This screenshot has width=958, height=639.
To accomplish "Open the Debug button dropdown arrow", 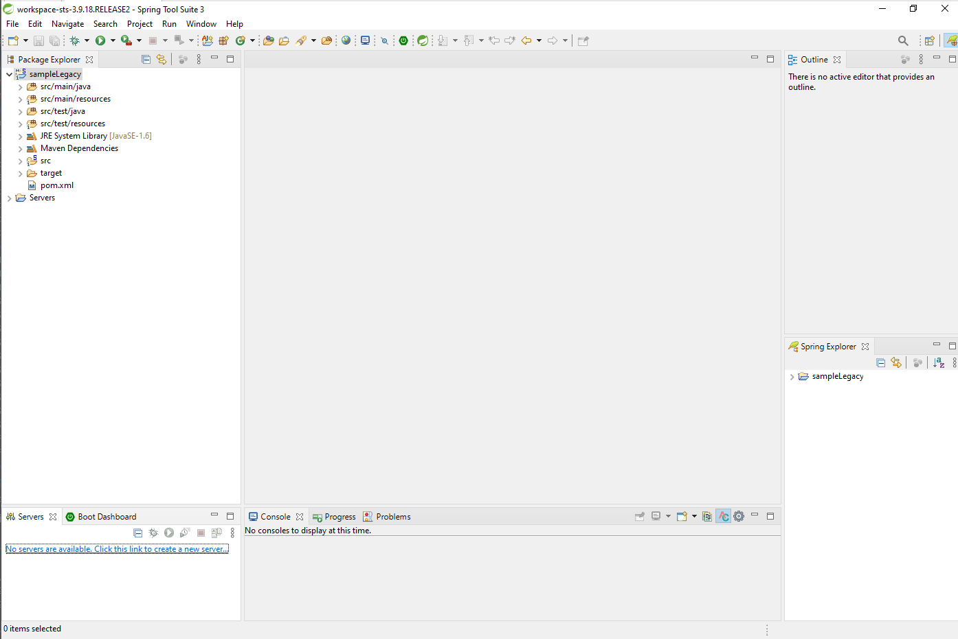I will point(87,40).
